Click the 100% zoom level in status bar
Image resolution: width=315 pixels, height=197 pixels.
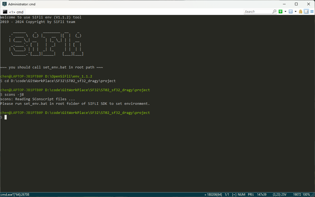point(306,195)
